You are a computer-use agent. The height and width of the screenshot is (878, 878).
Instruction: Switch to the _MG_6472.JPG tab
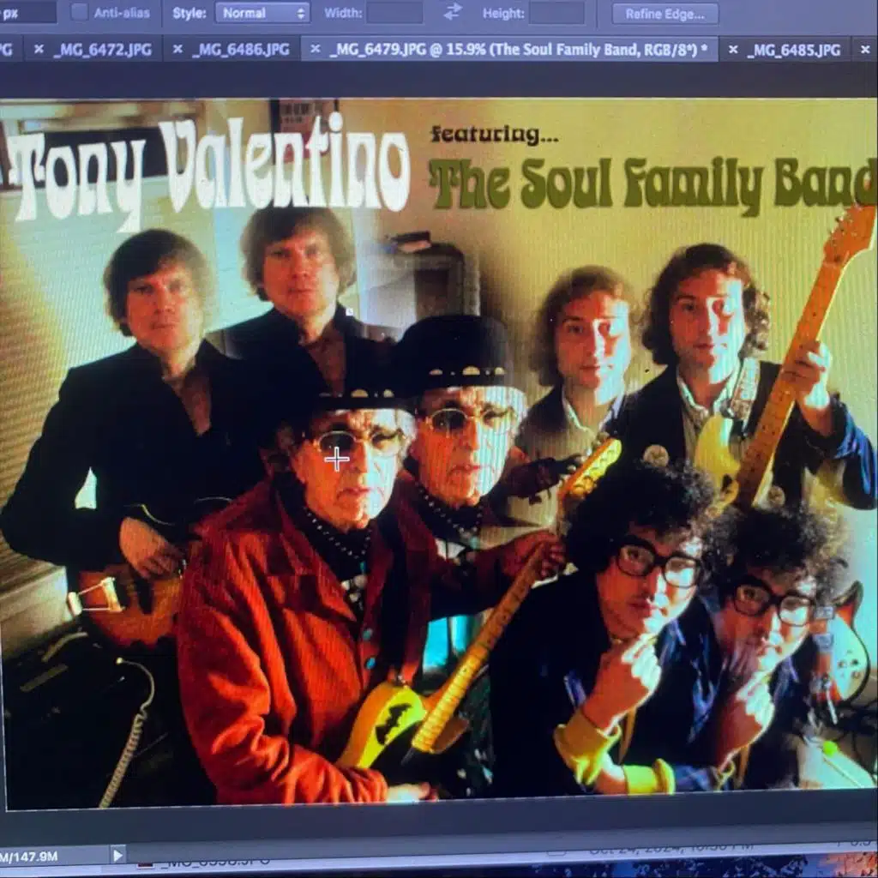coord(102,50)
